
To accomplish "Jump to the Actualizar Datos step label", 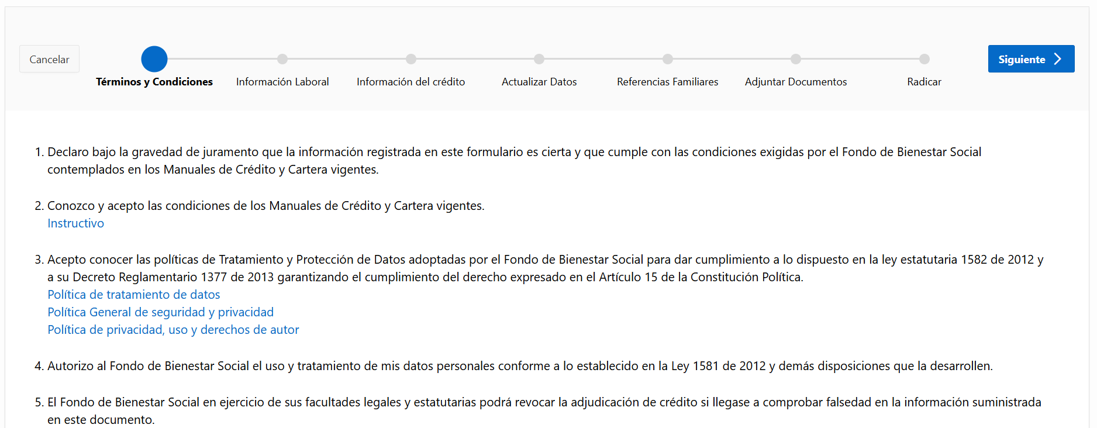I will pyautogui.click(x=539, y=82).
